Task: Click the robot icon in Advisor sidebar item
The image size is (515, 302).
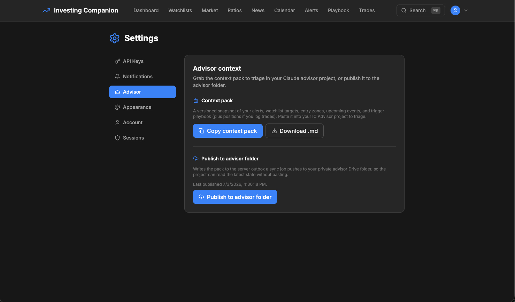Action: click(117, 92)
